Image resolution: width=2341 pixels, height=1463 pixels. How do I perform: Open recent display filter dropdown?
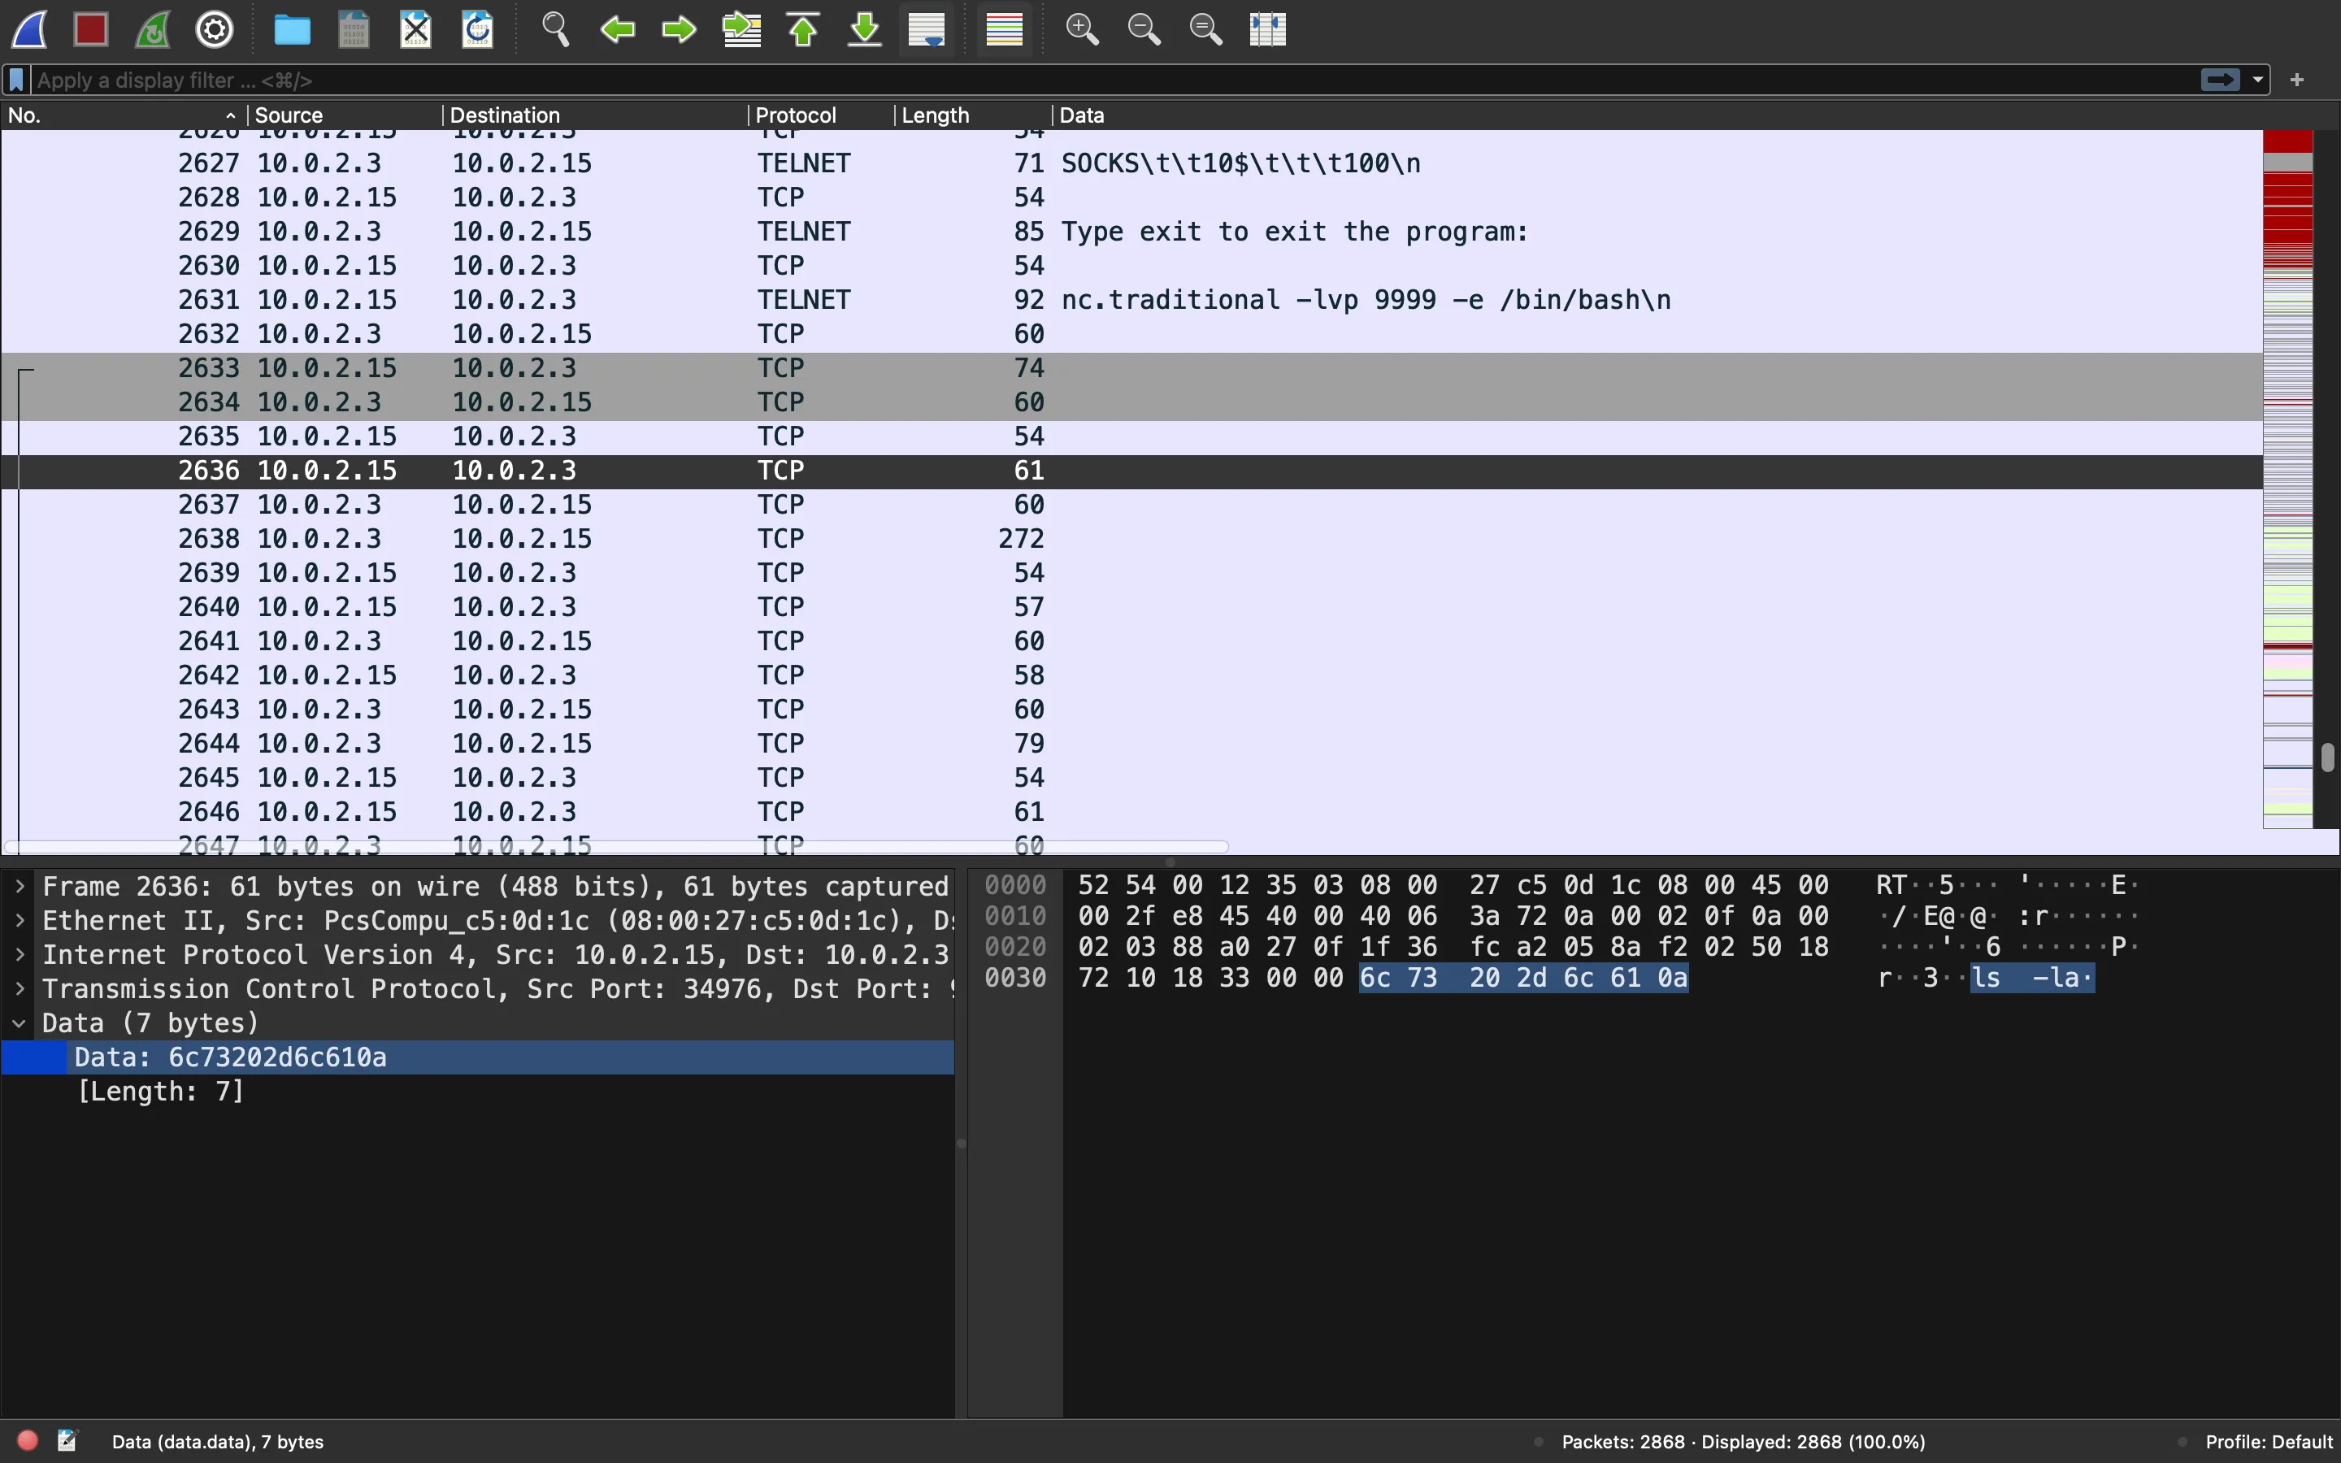pyautogui.click(x=2258, y=80)
